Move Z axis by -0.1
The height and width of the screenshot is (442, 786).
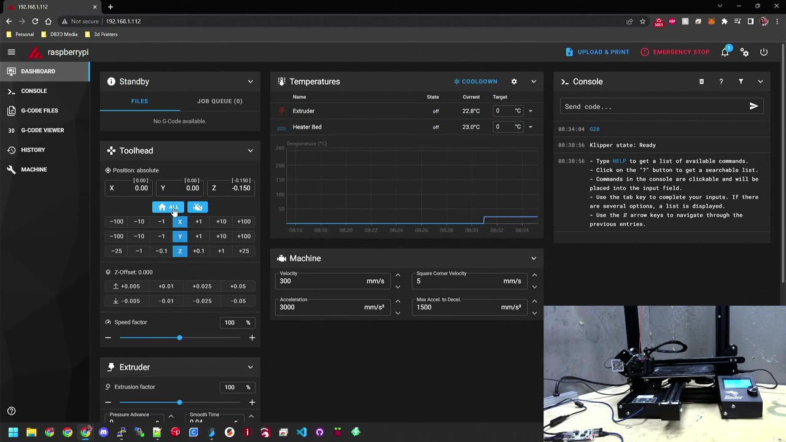coord(161,251)
